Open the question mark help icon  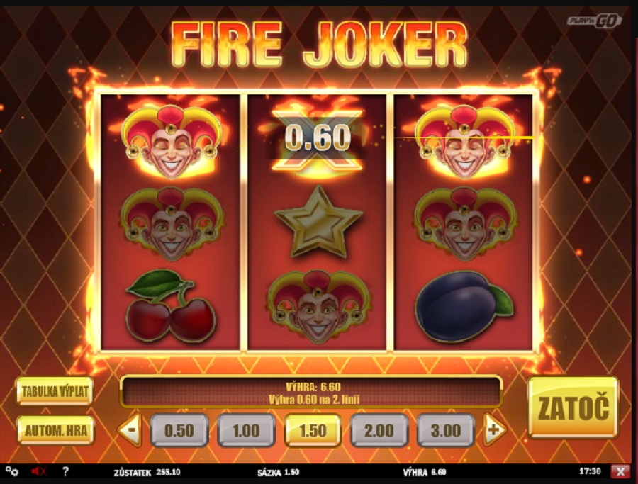tap(65, 471)
